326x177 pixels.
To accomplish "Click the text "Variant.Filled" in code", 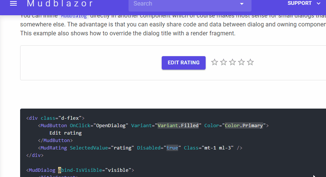I will 178,126.
